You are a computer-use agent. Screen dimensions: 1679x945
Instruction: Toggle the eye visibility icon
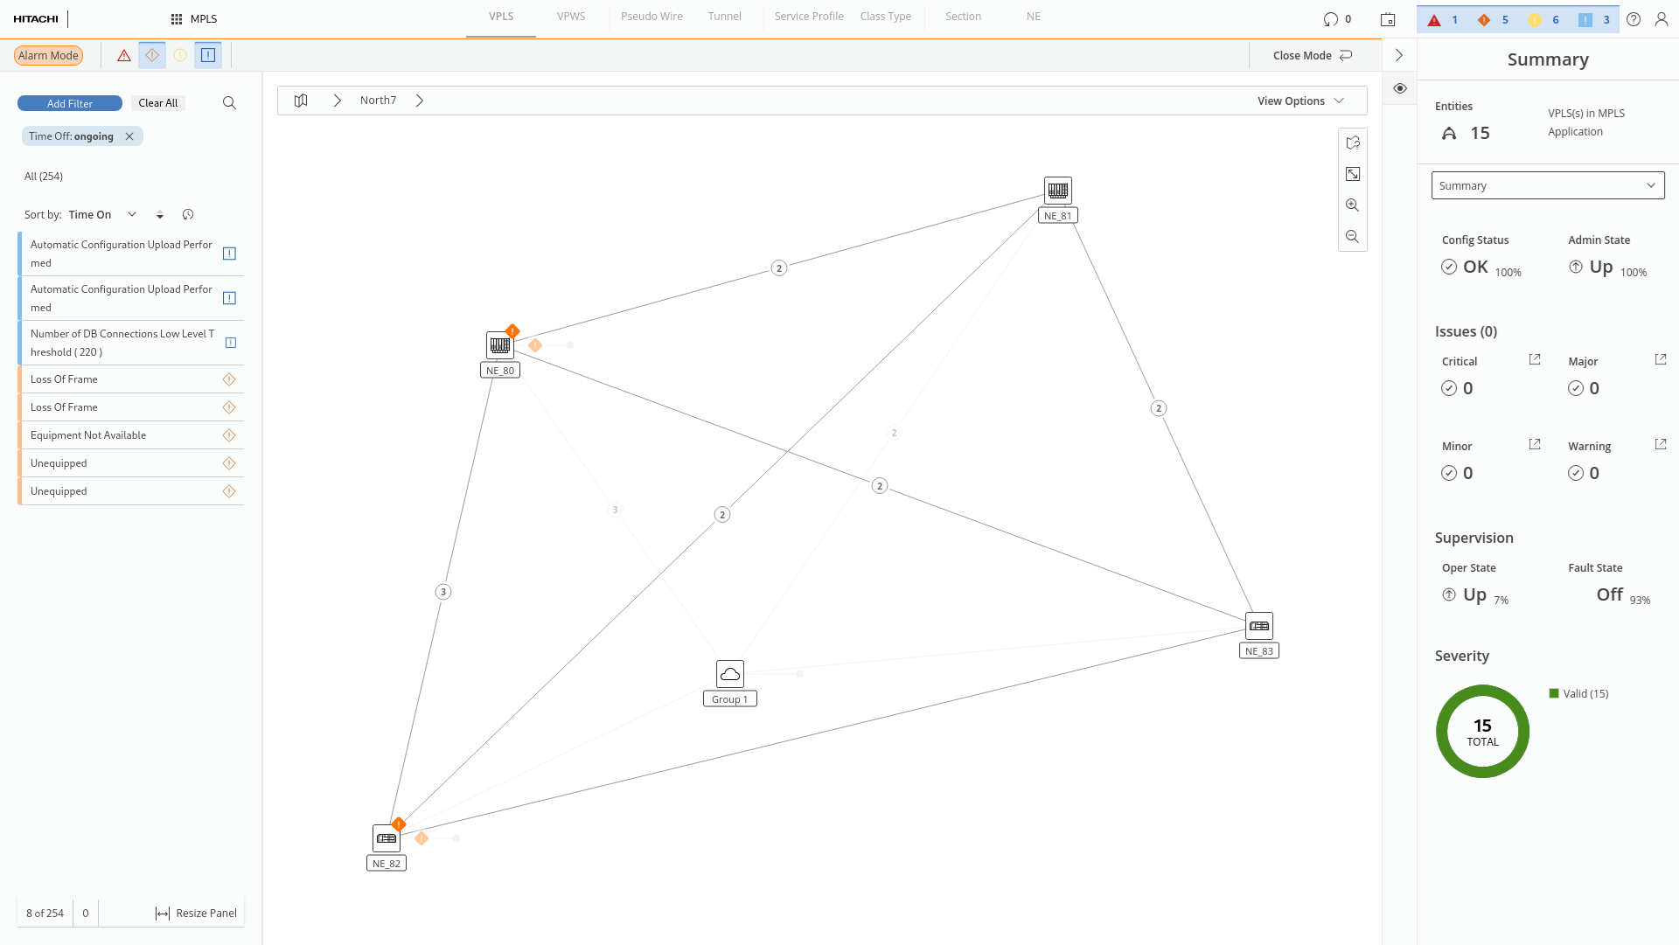(x=1400, y=88)
